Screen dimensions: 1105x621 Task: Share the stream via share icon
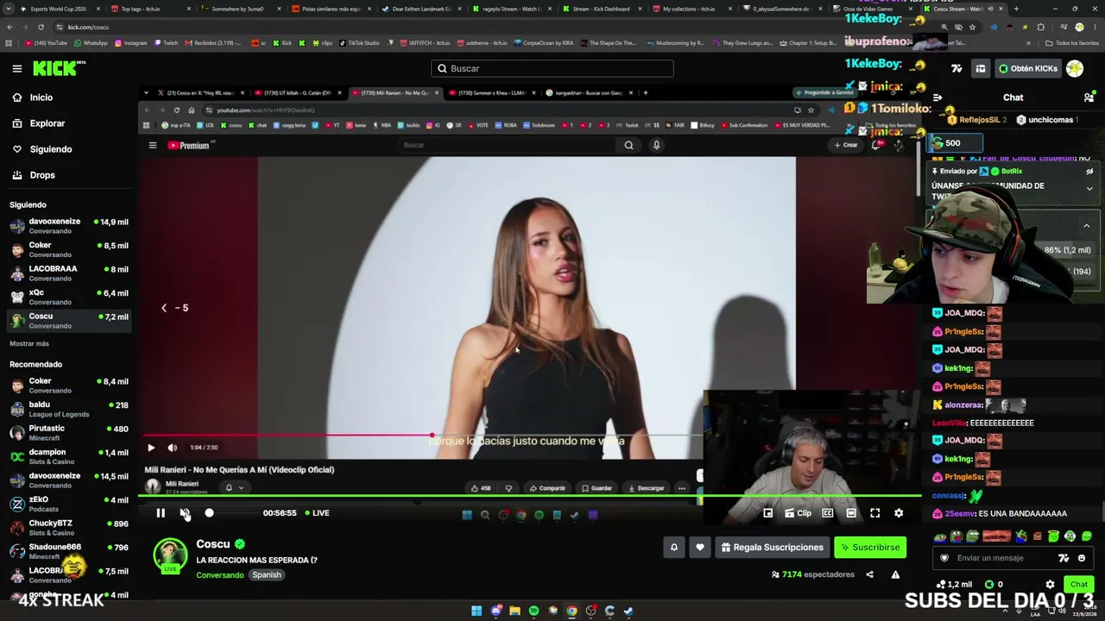869,574
